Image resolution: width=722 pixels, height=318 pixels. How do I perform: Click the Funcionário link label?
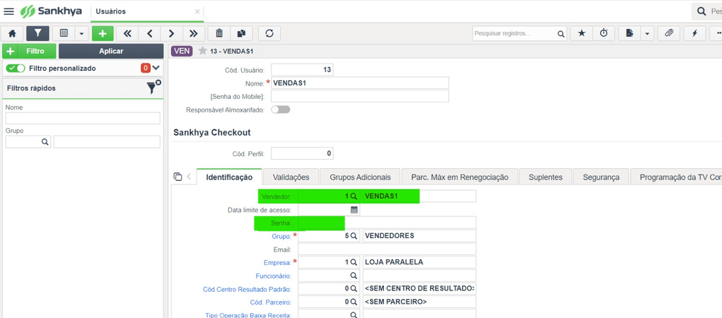(274, 276)
